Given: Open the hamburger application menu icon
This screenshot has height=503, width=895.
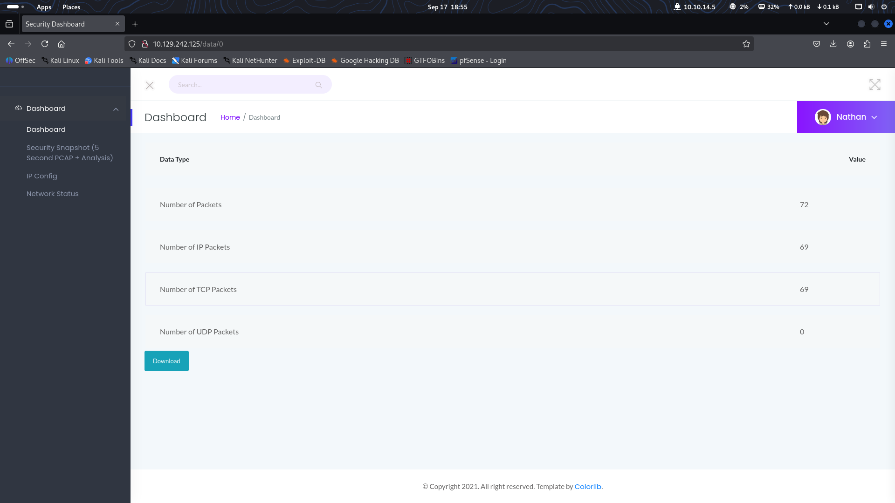Looking at the screenshot, I should click(x=884, y=44).
